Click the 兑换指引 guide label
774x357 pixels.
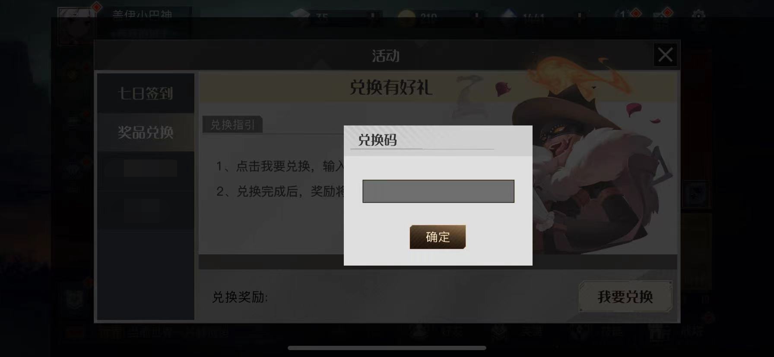(232, 125)
